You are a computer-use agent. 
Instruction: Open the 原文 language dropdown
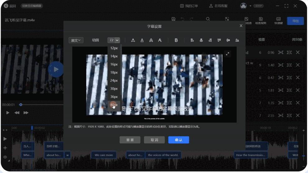76,40
